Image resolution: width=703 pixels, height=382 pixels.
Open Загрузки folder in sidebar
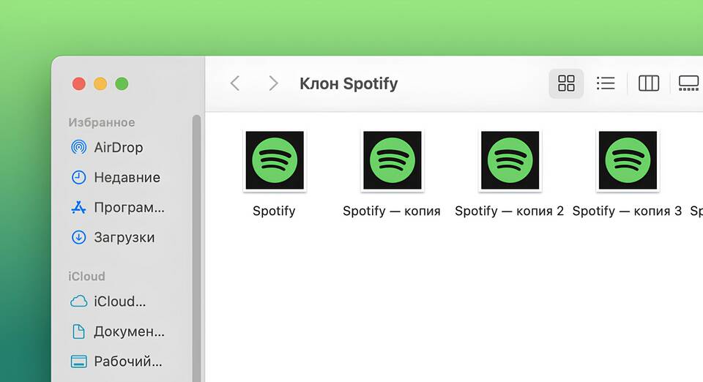124,237
